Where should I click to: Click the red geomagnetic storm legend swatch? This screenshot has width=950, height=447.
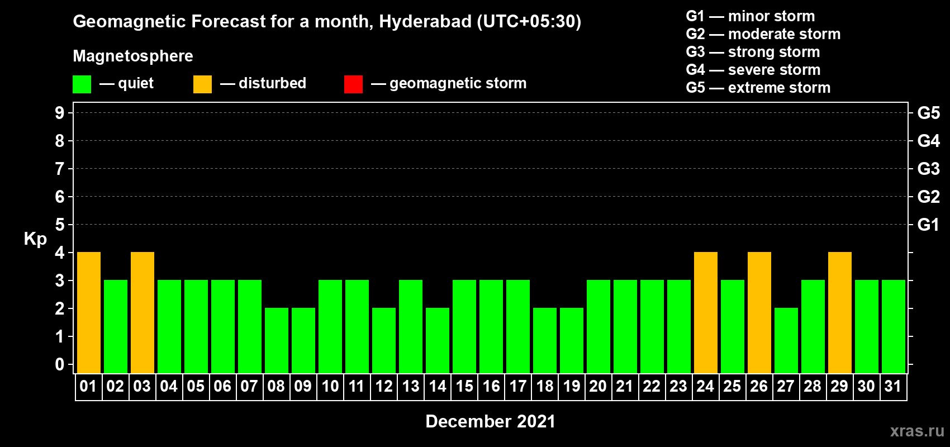coord(353,84)
